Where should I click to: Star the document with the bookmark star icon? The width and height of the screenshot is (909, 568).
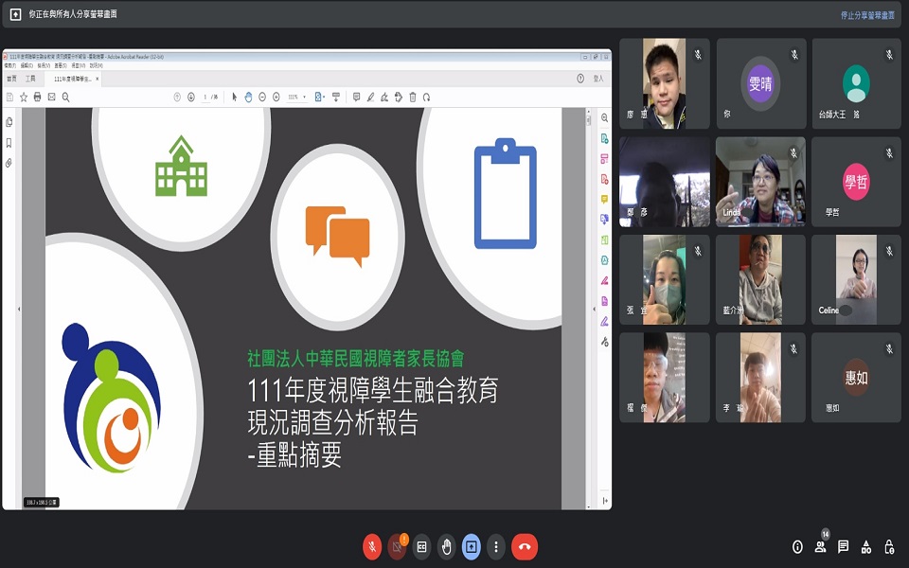pos(24,98)
